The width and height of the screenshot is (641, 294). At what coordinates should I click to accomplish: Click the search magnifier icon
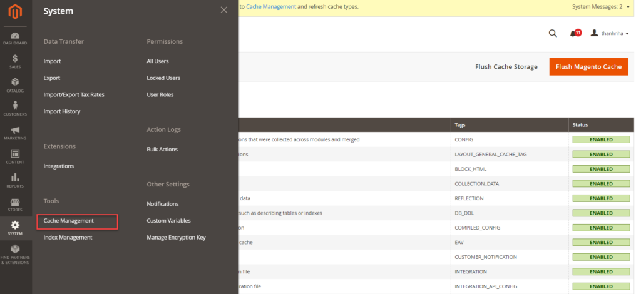coord(553,34)
